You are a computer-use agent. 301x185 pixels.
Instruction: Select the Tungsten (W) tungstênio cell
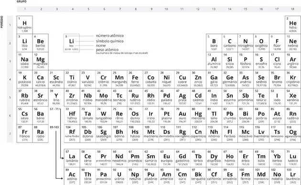click(104, 116)
